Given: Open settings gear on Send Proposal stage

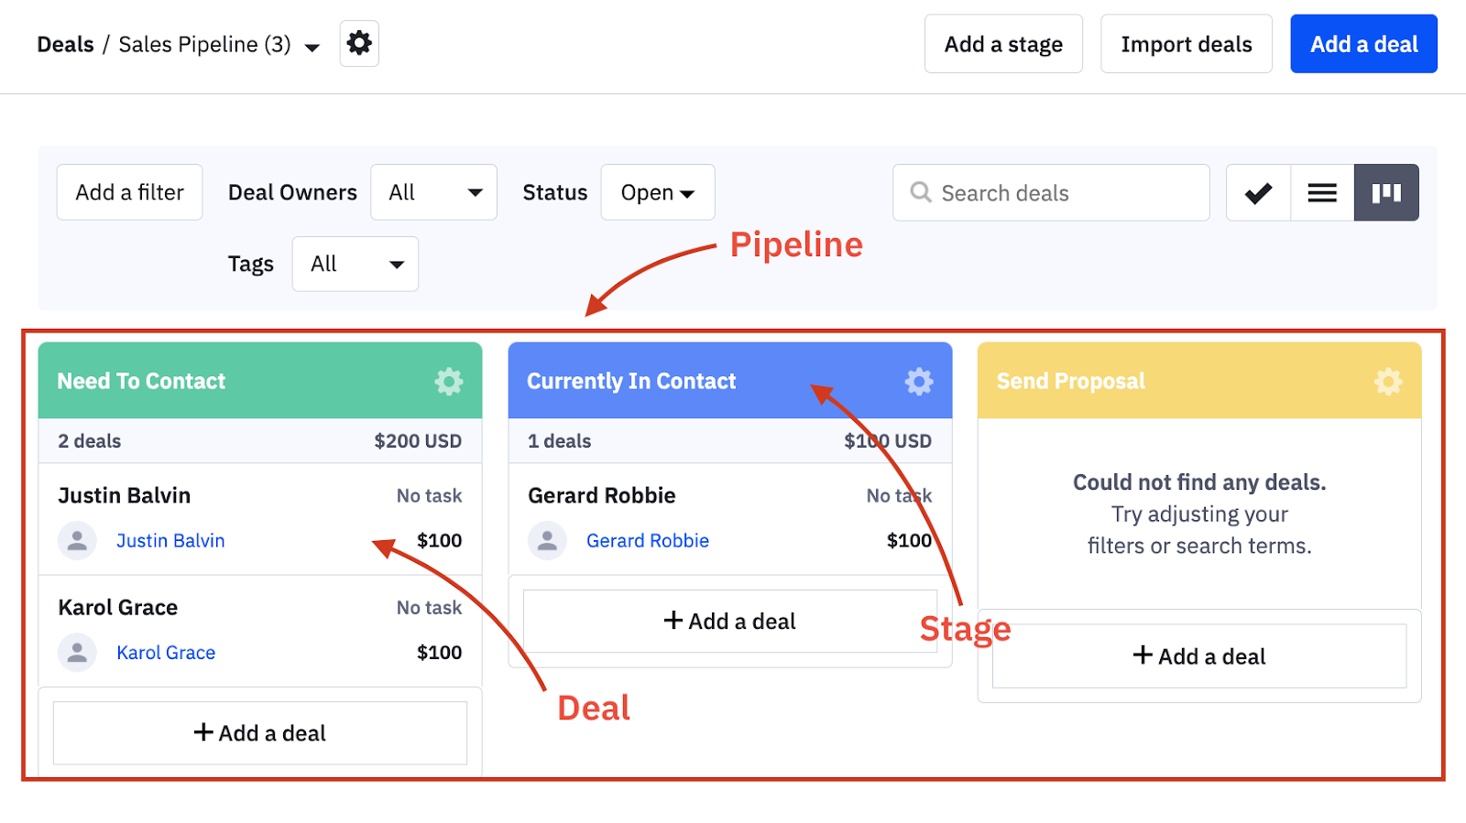Looking at the screenshot, I should click(x=1387, y=381).
